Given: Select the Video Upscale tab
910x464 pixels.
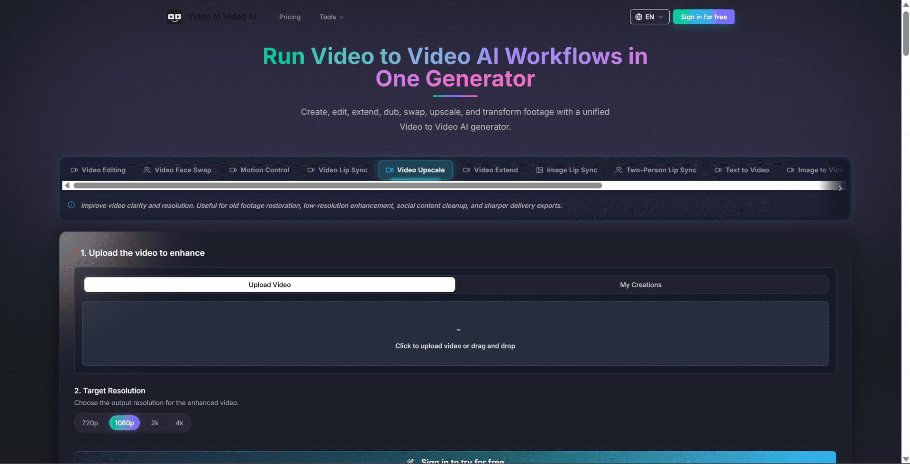Looking at the screenshot, I should [415, 170].
